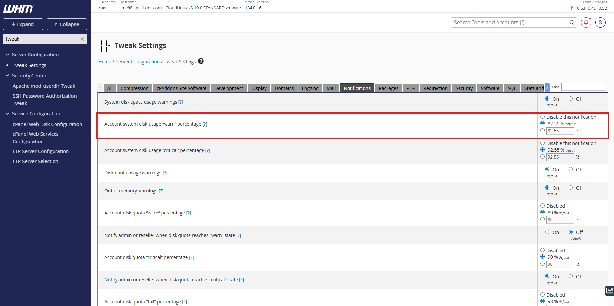Collapse the Service Configuration sidebar section

[x=7, y=114]
